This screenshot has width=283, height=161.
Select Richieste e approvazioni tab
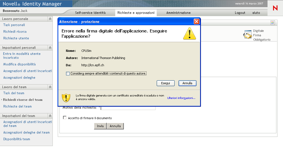(x=136, y=13)
